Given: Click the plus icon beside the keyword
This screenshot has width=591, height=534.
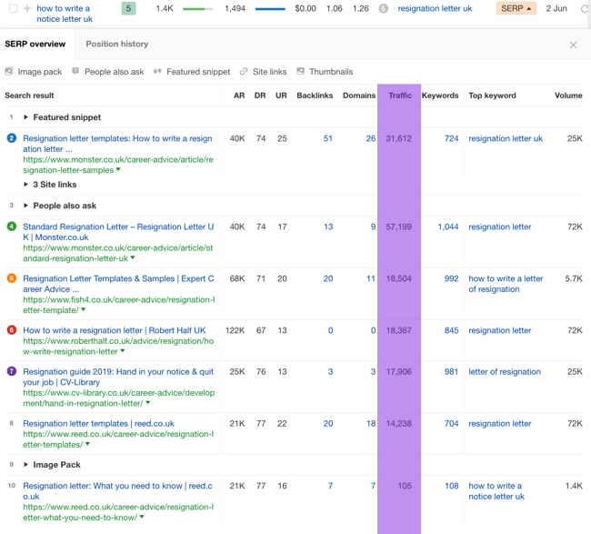Looking at the screenshot, I should point(27,8).
